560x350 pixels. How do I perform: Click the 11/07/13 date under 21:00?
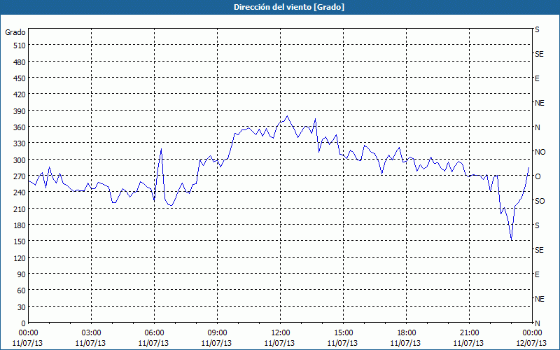coord(468,343)
